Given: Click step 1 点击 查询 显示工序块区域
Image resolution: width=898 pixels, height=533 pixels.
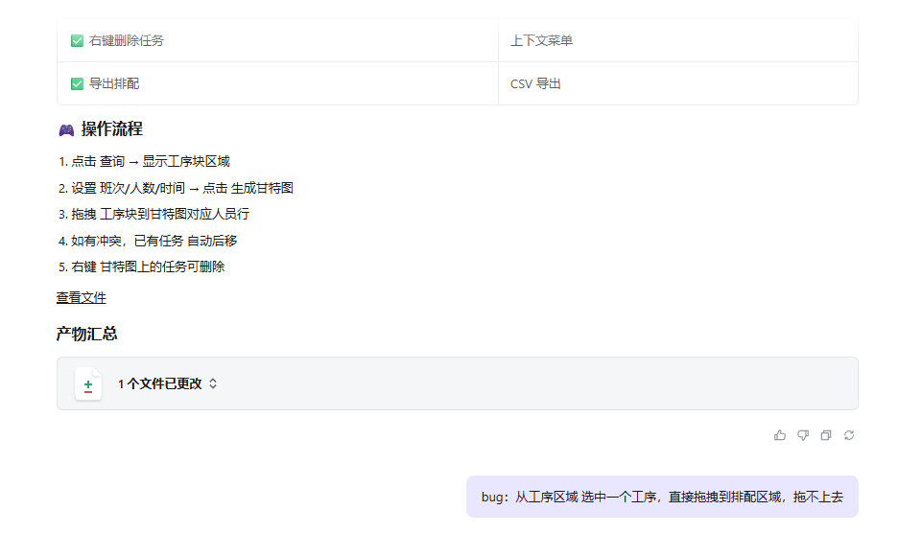Looking at the screenshot, I should click(144, 161).
